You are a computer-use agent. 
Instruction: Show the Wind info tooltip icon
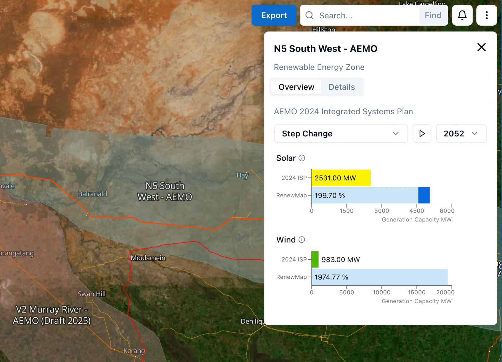301,240
